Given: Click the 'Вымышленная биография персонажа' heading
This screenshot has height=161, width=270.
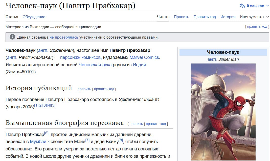Looking at the screenshot, I should point(65,123).
